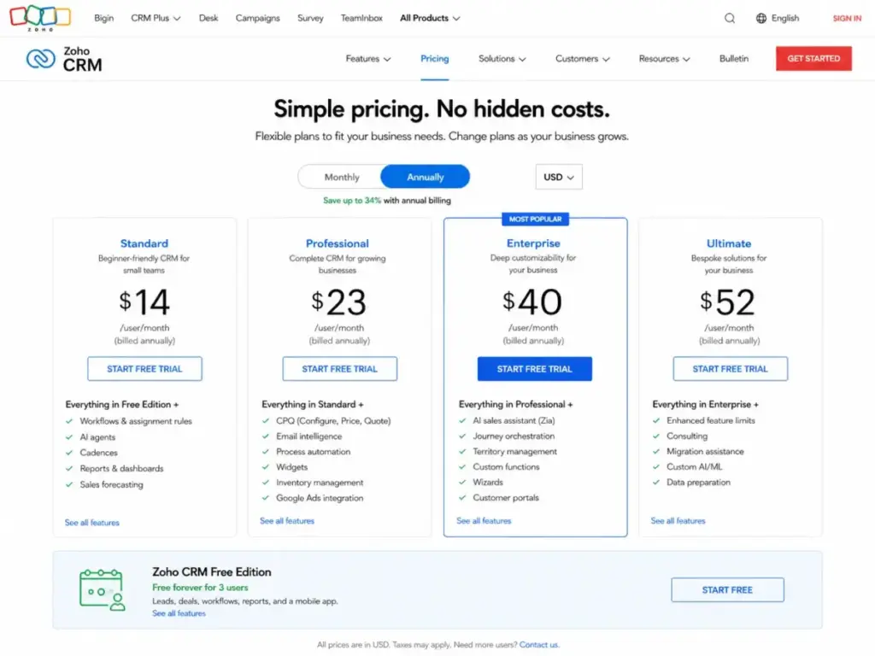Start free trial for Ultimate plan
875x656 pixels.
(x=730, y=369)
